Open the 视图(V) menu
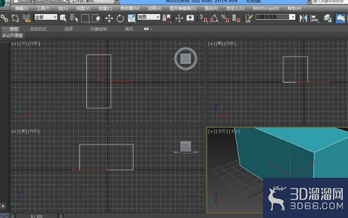Viewport: 348px width, 218px height. [83, 8]
